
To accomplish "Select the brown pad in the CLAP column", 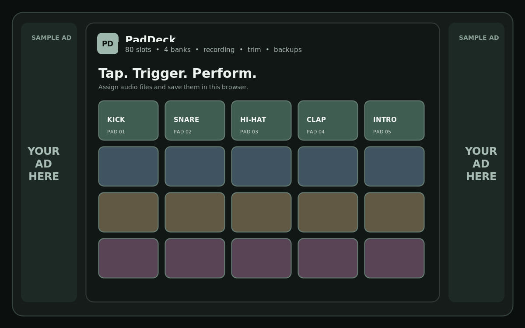I will (x=328, y=212).
